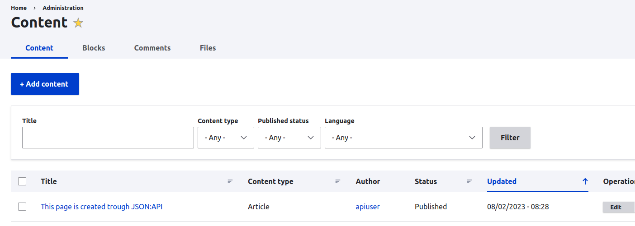Click the Filter button
Screen dimensions: 635x226
(510, 138)
